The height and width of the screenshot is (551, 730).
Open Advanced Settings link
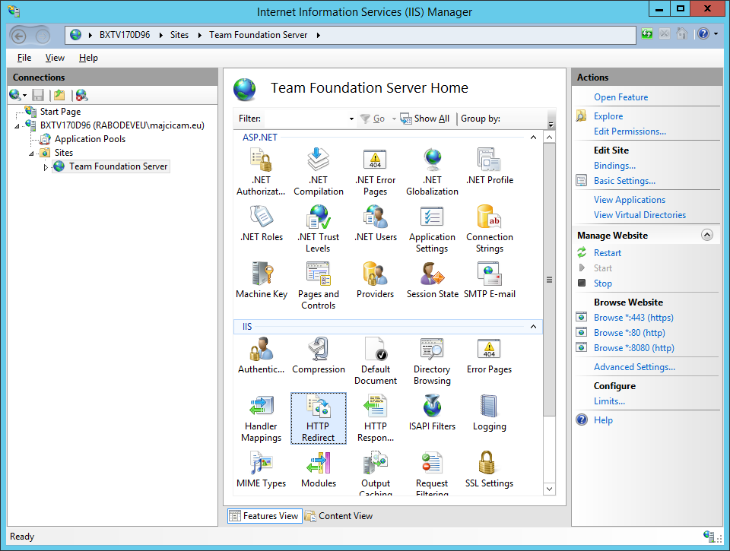click(634, 367)
